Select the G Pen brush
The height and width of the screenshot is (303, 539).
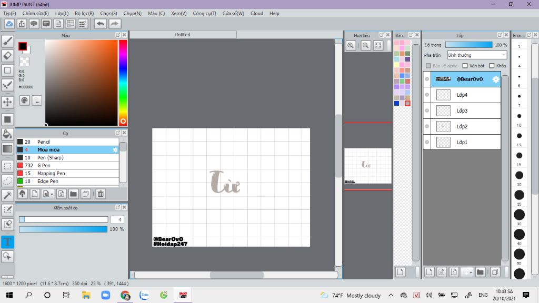(x=68, y=166)
